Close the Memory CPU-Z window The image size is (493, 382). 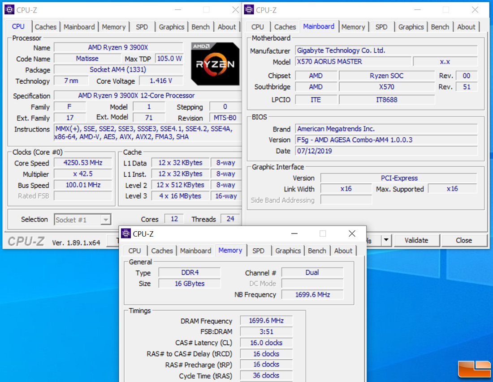coord(352,233)
